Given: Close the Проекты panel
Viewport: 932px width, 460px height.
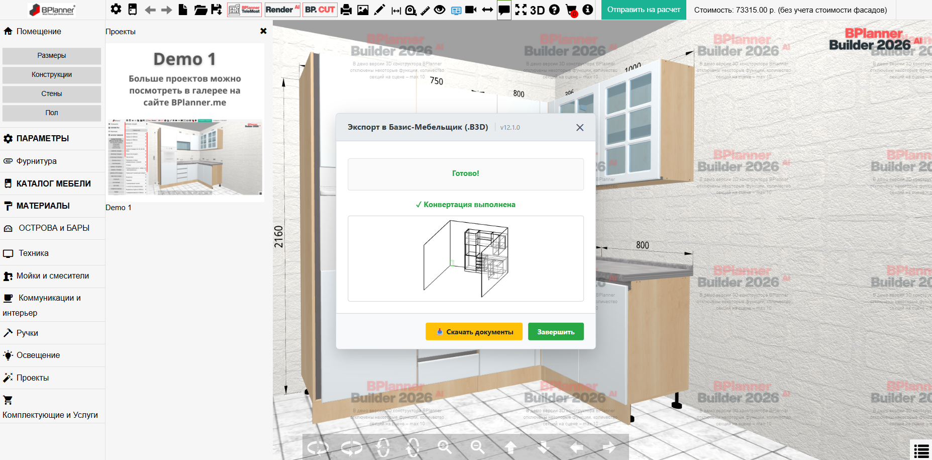Looking at the screenshot, I should 263,31.
